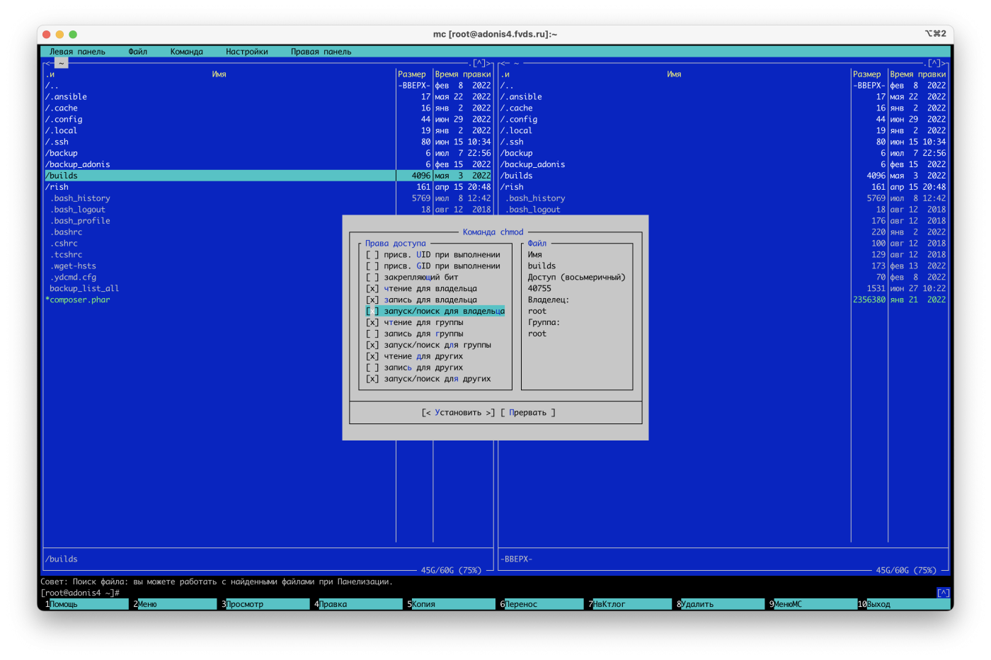
Task: Click the Установить button
Action: (x=458, y=413)
